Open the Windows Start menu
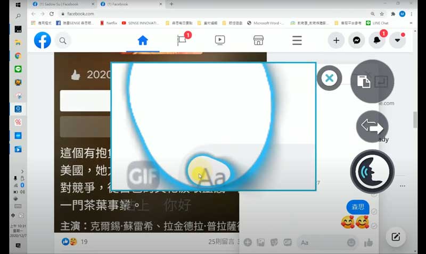 click(x=18, y=5)
